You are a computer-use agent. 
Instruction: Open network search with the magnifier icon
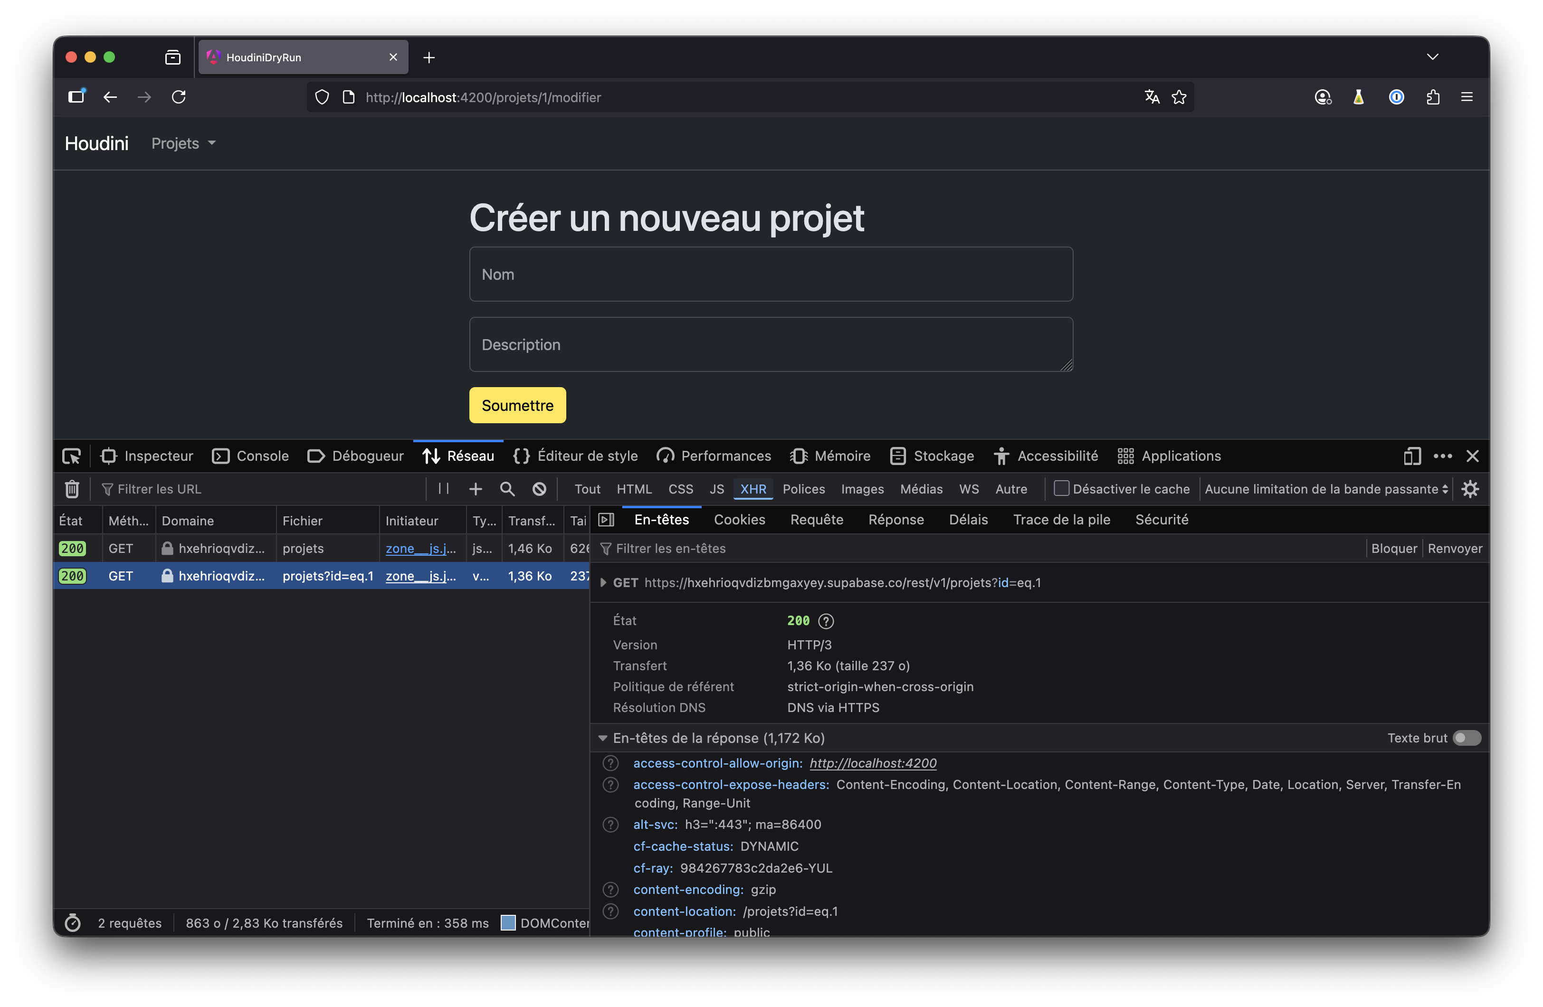(x=507, y=489)
